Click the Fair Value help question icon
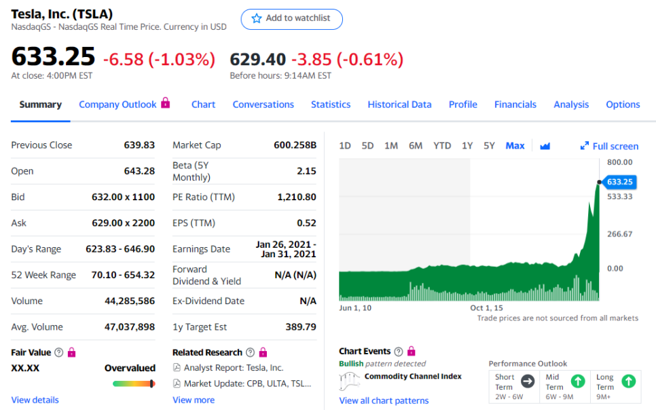The width and height of the screenshot is (656, 410). click(59, 353)
